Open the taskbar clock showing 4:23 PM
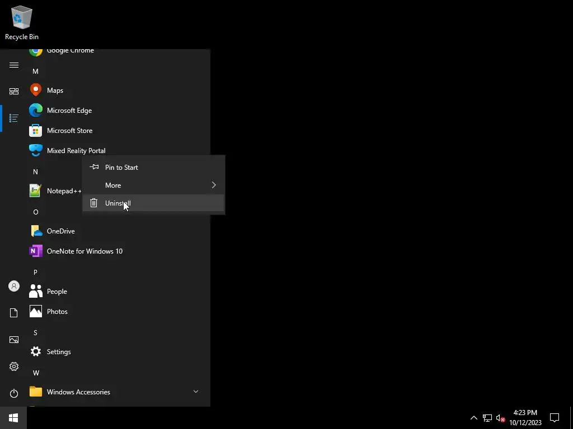 point(525,418)
